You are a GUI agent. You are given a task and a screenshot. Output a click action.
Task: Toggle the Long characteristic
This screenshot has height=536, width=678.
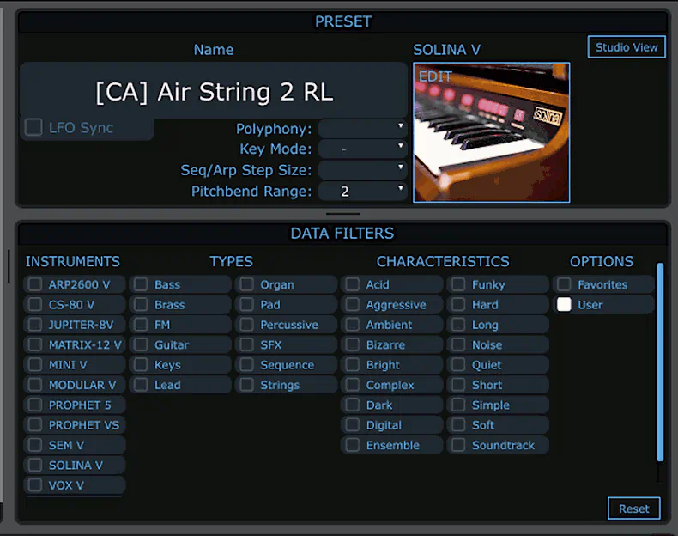[459, 325]
